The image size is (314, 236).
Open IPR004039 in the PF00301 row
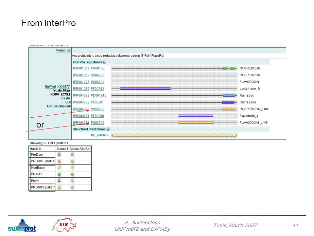click(x=81, y=102)
